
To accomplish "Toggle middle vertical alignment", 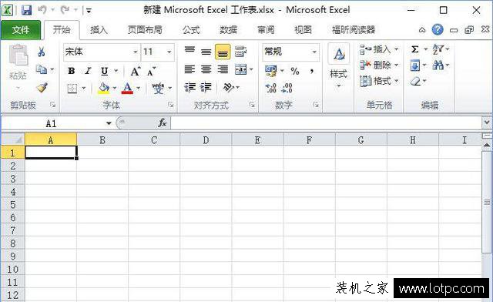I will tap(206, 52).
